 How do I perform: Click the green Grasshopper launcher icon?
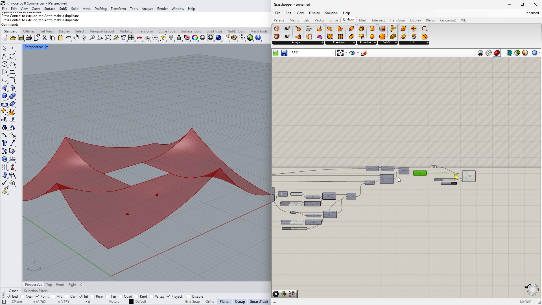(x=250, y=38)
